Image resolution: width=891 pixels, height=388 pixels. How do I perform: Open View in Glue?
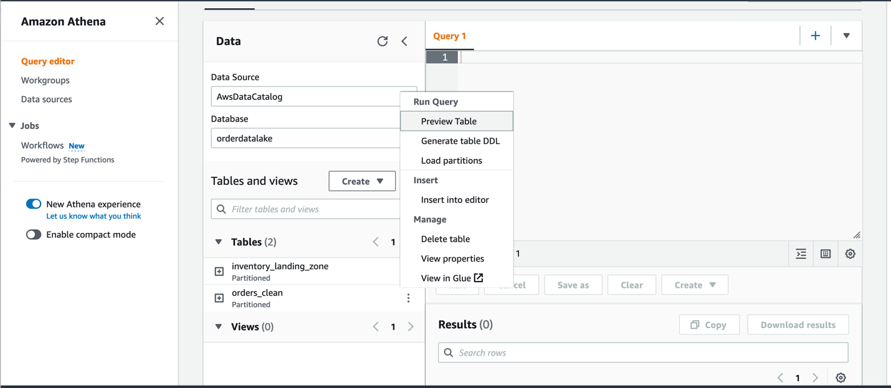tap(457, 278)
